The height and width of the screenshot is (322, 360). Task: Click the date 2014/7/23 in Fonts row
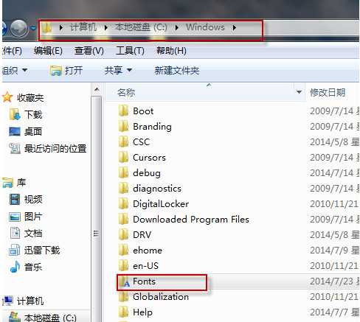tap(331, 281)
